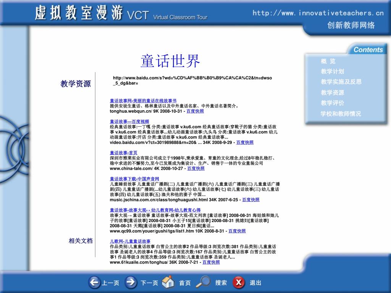Click description 深圳市雅莱实业有限公司

[192, 161]
